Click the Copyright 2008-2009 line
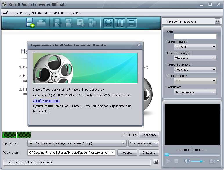Screen dimensions: 224x170 pos(82,95)
